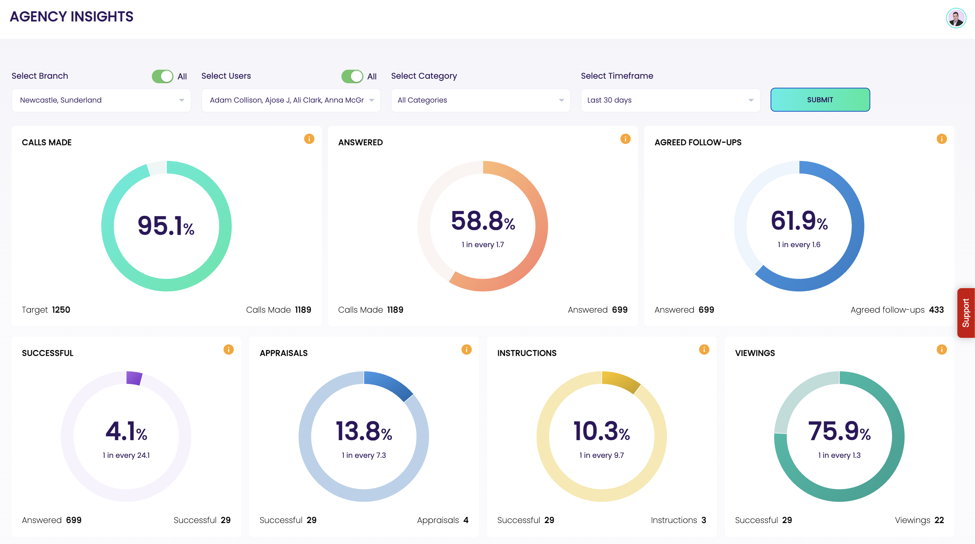This screenshot has width=975, height=544.
Task: Toggle the All switch for Select Branch
Action: pyautogui.click(x=162, y=76)
